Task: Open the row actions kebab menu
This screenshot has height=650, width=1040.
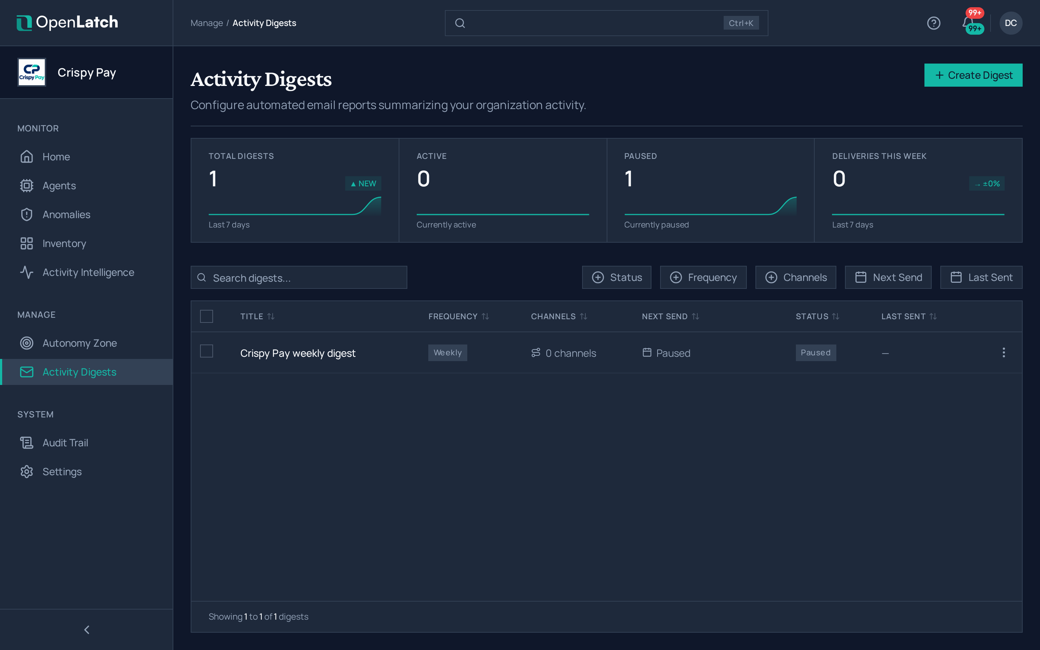Action: [x=1004, y=352]
